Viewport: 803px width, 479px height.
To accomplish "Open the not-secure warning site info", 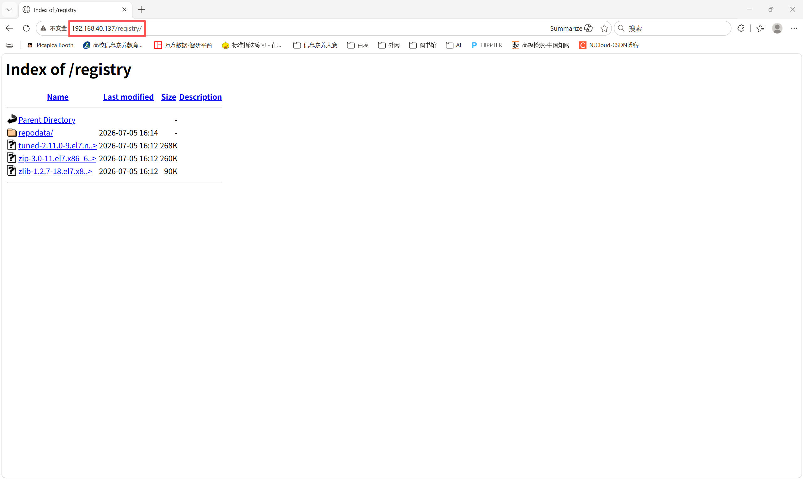I will [x=54, y=29].
